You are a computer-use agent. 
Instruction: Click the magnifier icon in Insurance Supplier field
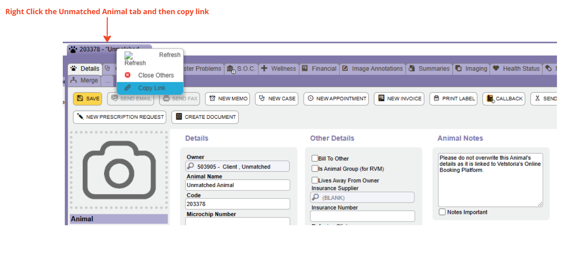tap(316, 197)
